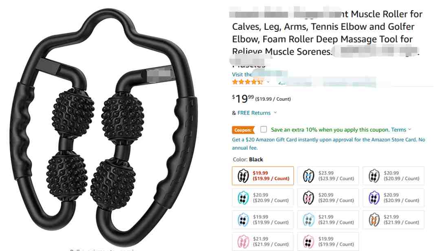
Task: Select the purple frame roller color option
Action: pos(394,198)
